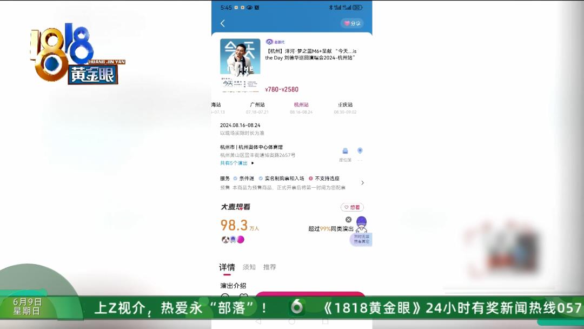Screen dimensions: 584x329
Task: Switch to the 推荐 tab
Action: pos(270,267)
